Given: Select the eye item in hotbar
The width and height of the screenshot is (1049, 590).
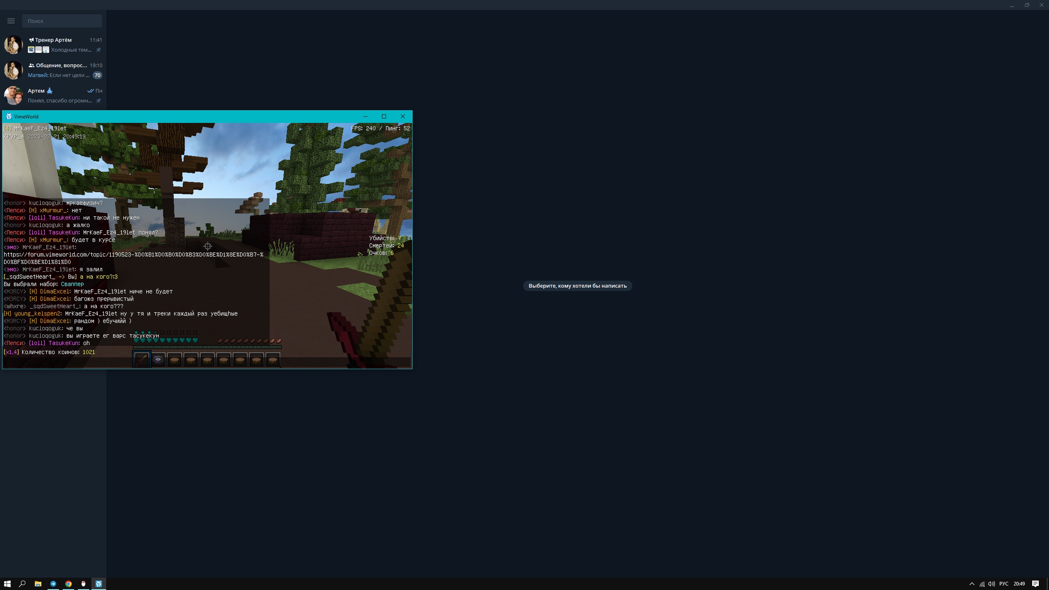Looking at the screenshot, I should coord(158,360).
